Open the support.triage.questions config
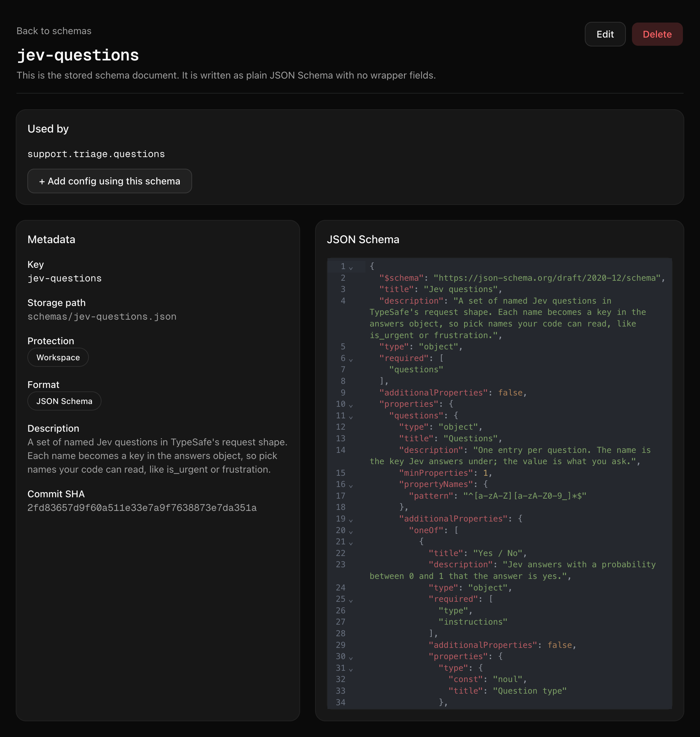 [96, 154]
